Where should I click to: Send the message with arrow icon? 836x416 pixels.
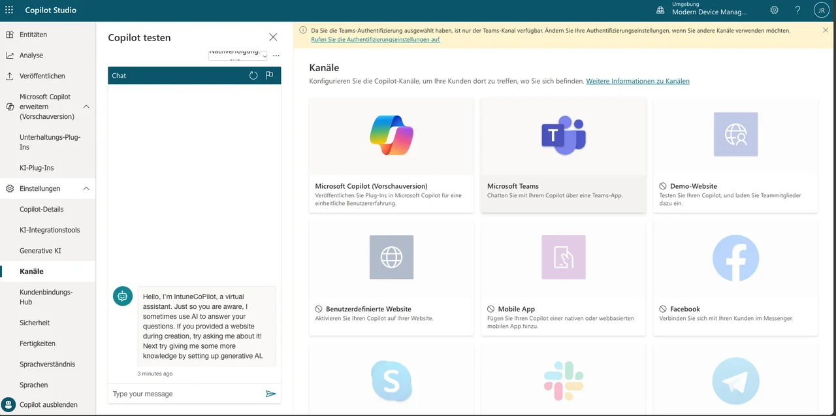[x=271, y=394]
